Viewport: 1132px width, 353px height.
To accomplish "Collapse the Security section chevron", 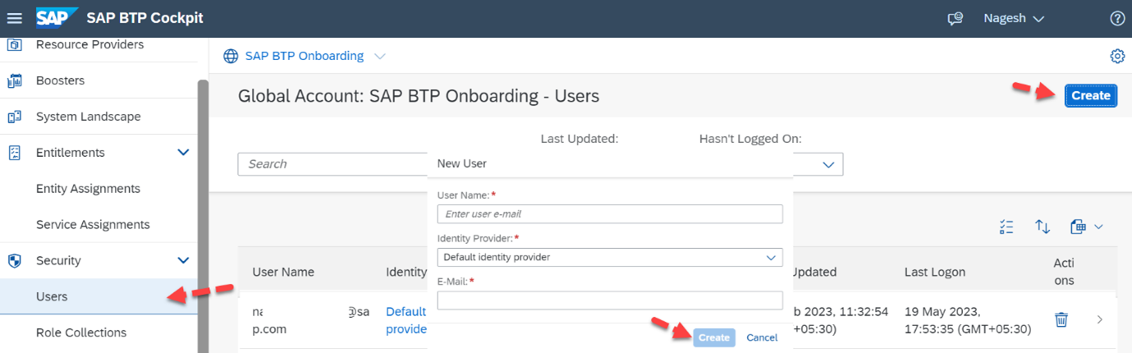I will 183,260.
